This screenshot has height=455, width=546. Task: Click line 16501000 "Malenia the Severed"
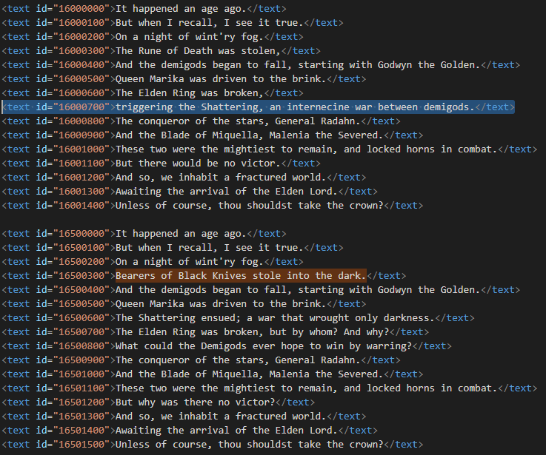pyautogui.click(x=213, y=374)
